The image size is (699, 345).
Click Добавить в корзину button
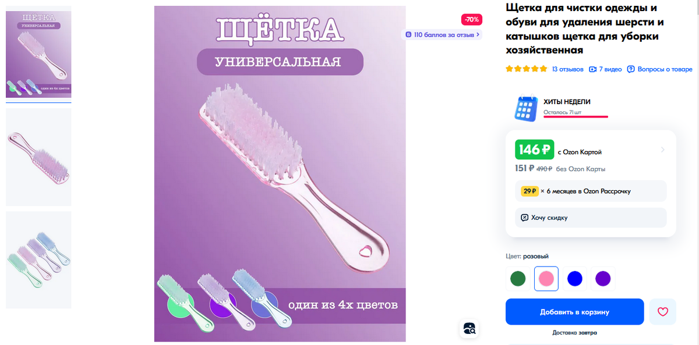click(x=574, y=312)
